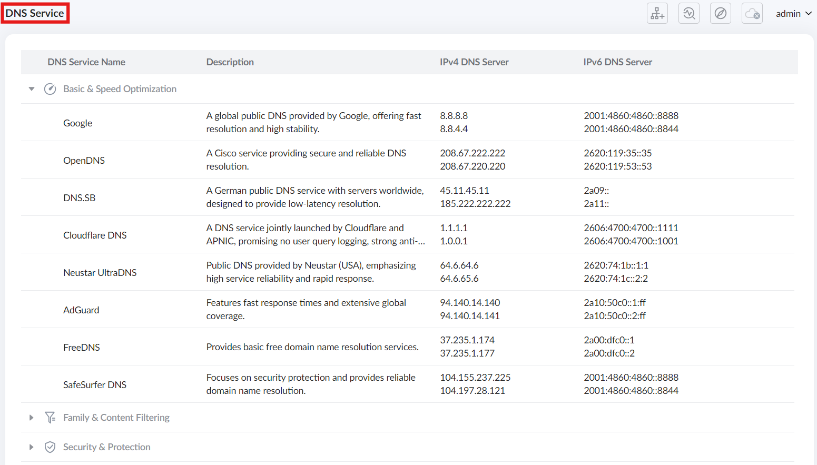The height and width of the screenshot is (465, 817).
Task: Click the 2620:119:53::53 IPv6 address
Action: [617, 166]
